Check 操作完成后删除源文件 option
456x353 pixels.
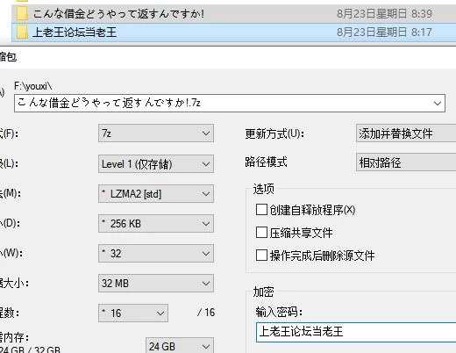tap(261, 255)
